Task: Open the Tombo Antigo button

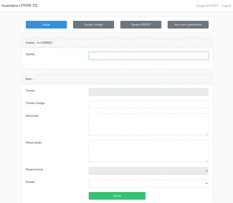Action: (x=93, y=25)
